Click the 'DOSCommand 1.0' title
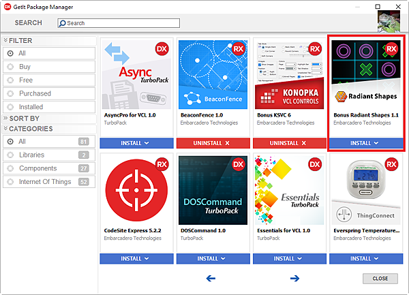Viewport: 409px width, 295px height. click(x=203, y=230)
